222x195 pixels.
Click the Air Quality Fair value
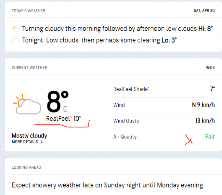click(x=210, y=136)
